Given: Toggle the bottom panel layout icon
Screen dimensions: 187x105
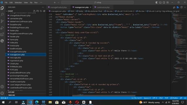Looking at the screenshot, I should coord(160,3).
